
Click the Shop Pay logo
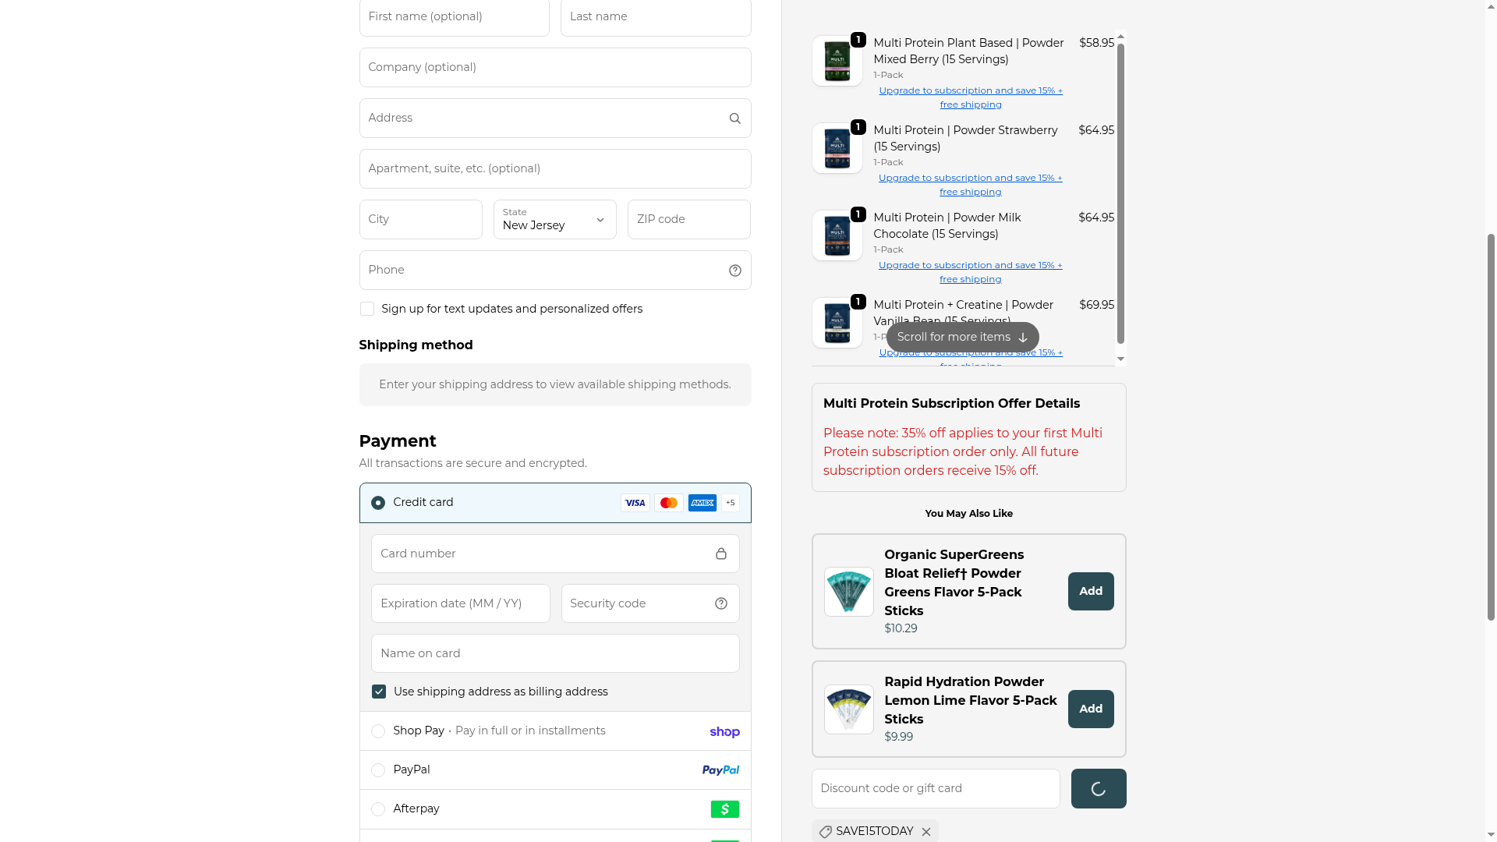(x=724, y=731)
